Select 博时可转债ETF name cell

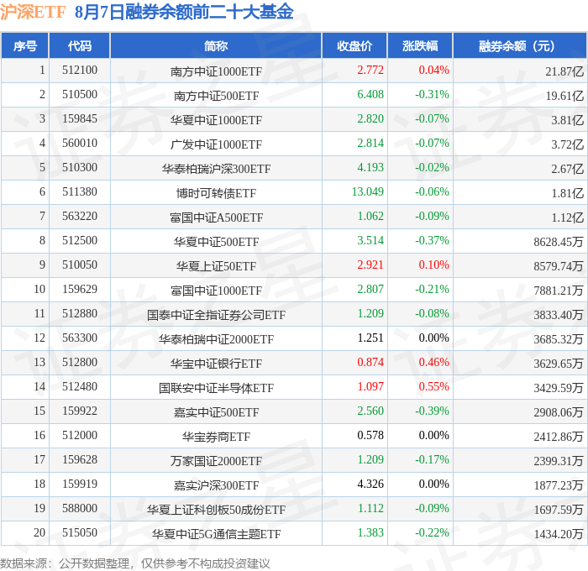[216, 193]
